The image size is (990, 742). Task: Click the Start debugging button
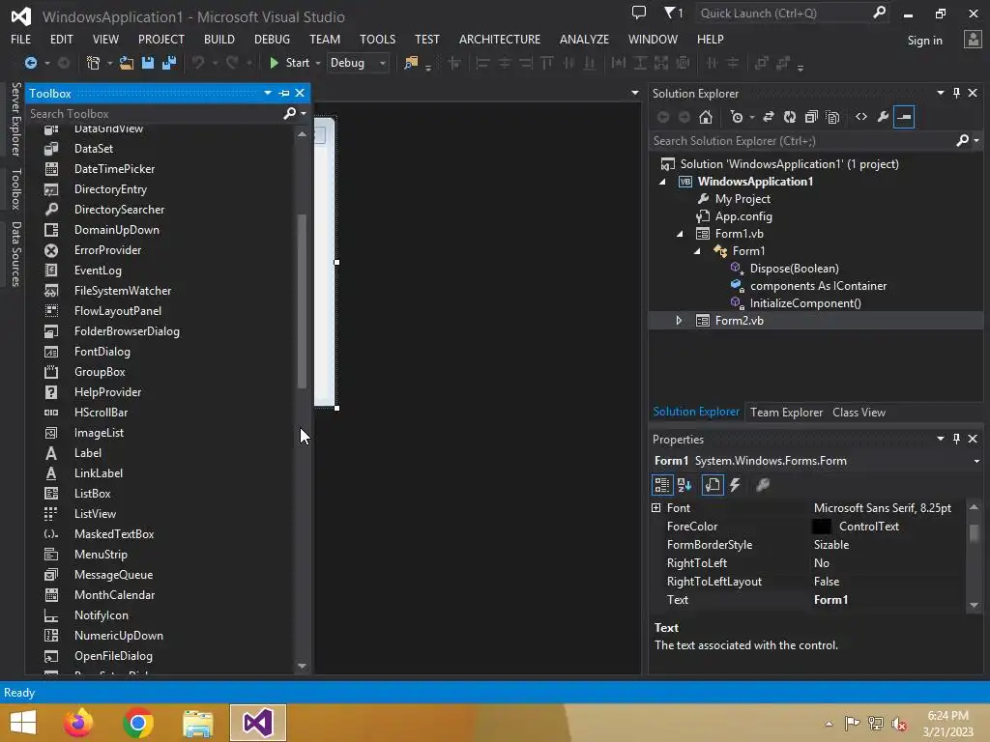coord(290,63)
